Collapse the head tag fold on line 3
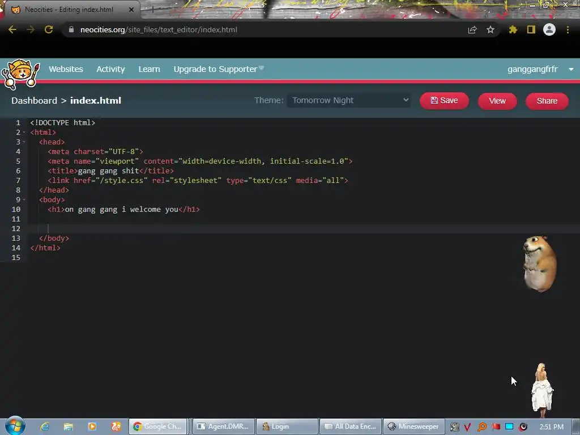 [x=24, y=142]
